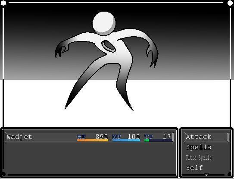
Task: Click the blue MP gauge bar
Action: (126, 140)
